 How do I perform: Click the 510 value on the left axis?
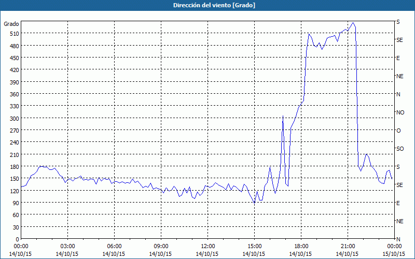15,34
